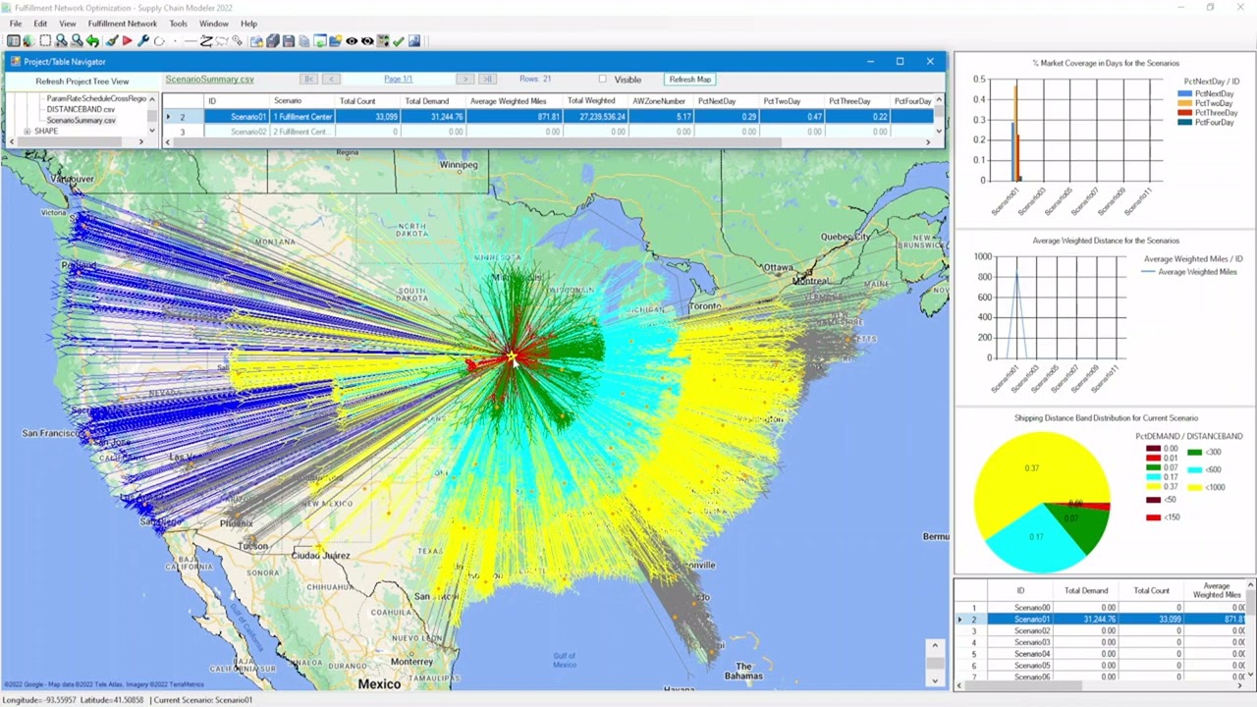Click the PctThreeDay red legend swatch
Screen dimensions: 1257x707
point(1184,113)
